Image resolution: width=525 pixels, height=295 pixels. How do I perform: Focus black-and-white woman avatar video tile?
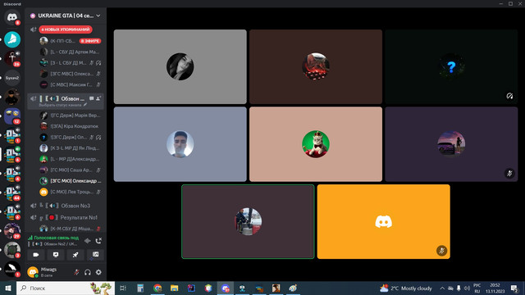[x=180, y=66]
